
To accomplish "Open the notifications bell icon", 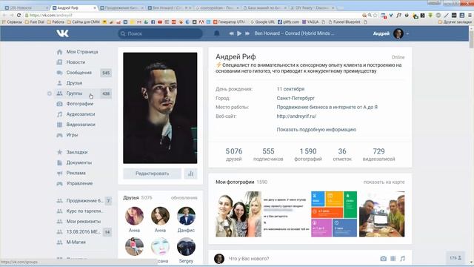I will [217, 33].
